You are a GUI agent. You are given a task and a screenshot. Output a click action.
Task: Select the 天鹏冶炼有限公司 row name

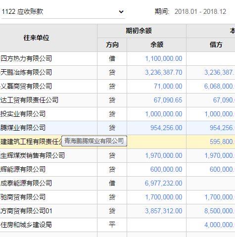pyautogui.click(x=26, y=72)
